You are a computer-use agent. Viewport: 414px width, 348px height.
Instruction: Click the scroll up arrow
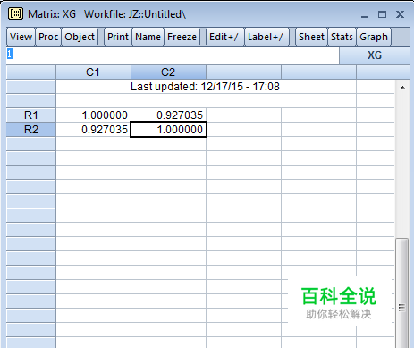point(402,88)
